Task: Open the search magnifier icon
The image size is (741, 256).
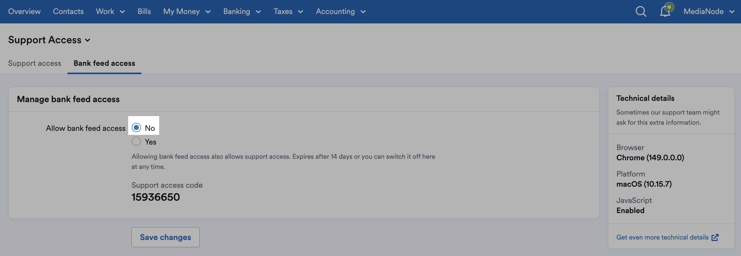Action: pos(641,11)
